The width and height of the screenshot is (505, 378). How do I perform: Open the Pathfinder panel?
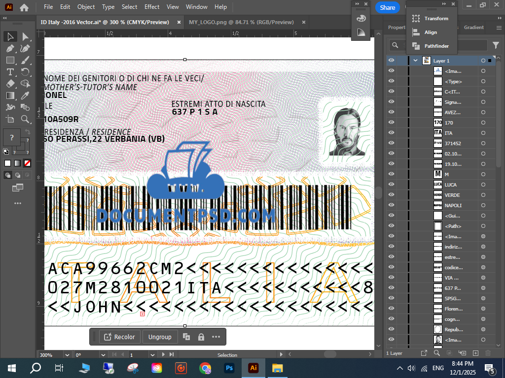pyautogui.click(x=436, y=46)
